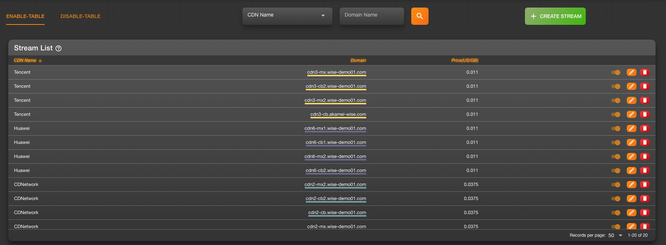Open the cdn3-cb2.wise-demo01.com domain link

tap(336, 86)
